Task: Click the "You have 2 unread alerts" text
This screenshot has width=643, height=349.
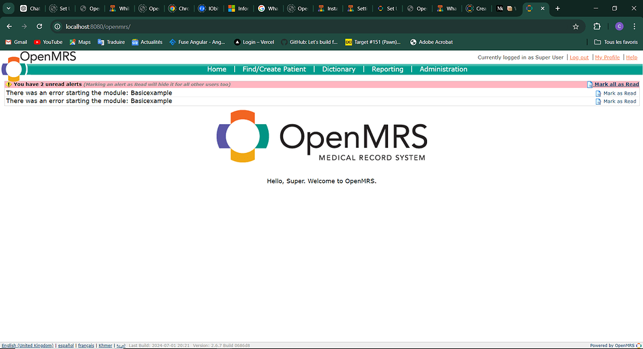Action: 48,85
